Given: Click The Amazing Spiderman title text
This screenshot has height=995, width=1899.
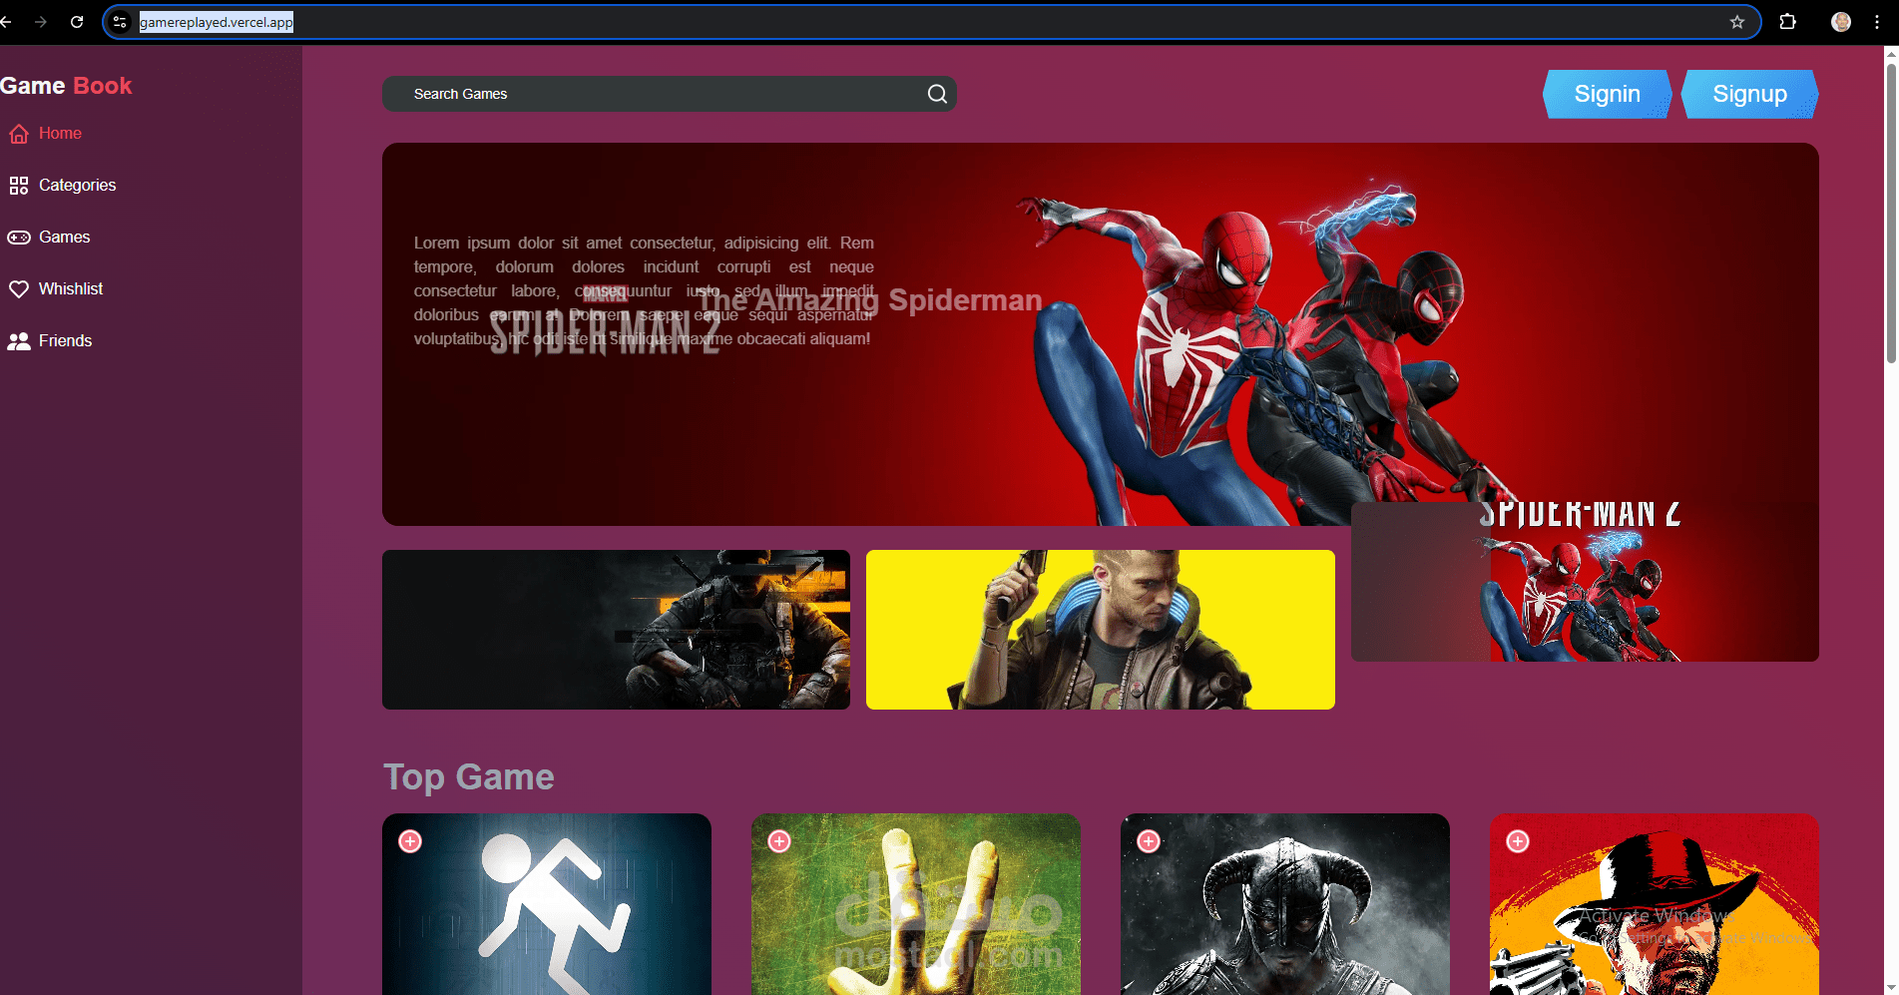Looking at the screenshot, I should point(870,300).
